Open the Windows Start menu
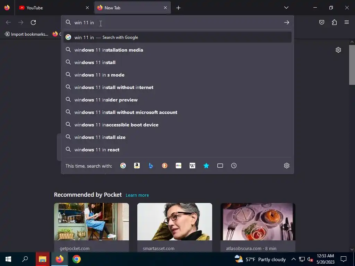Viewport: 355px width, 266px height. tap(8, 259)
